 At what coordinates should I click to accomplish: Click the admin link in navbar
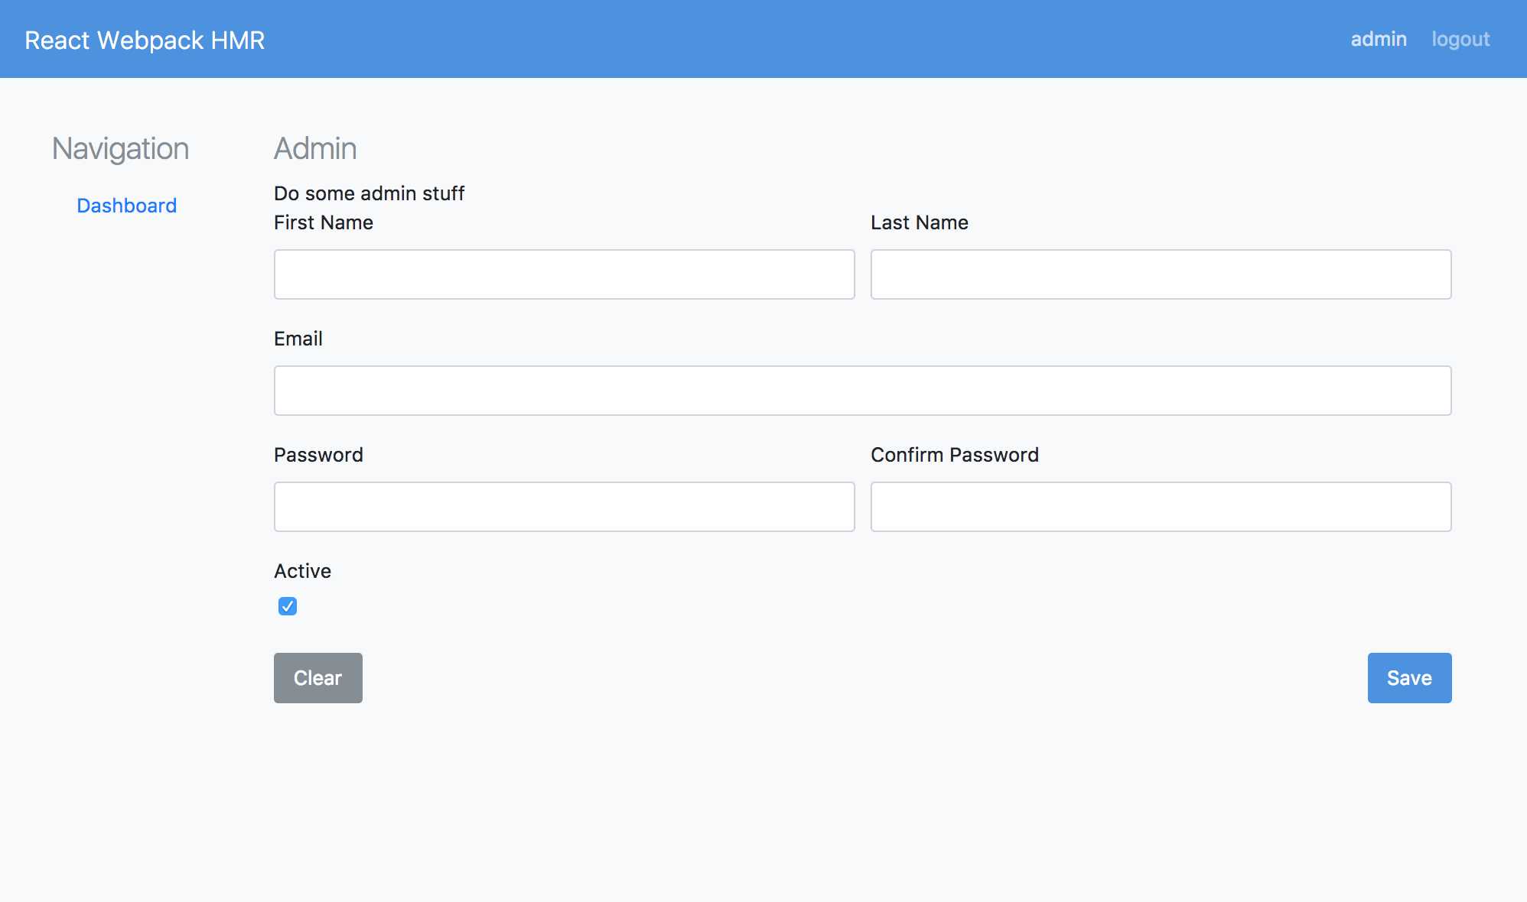coord(1379,39)
